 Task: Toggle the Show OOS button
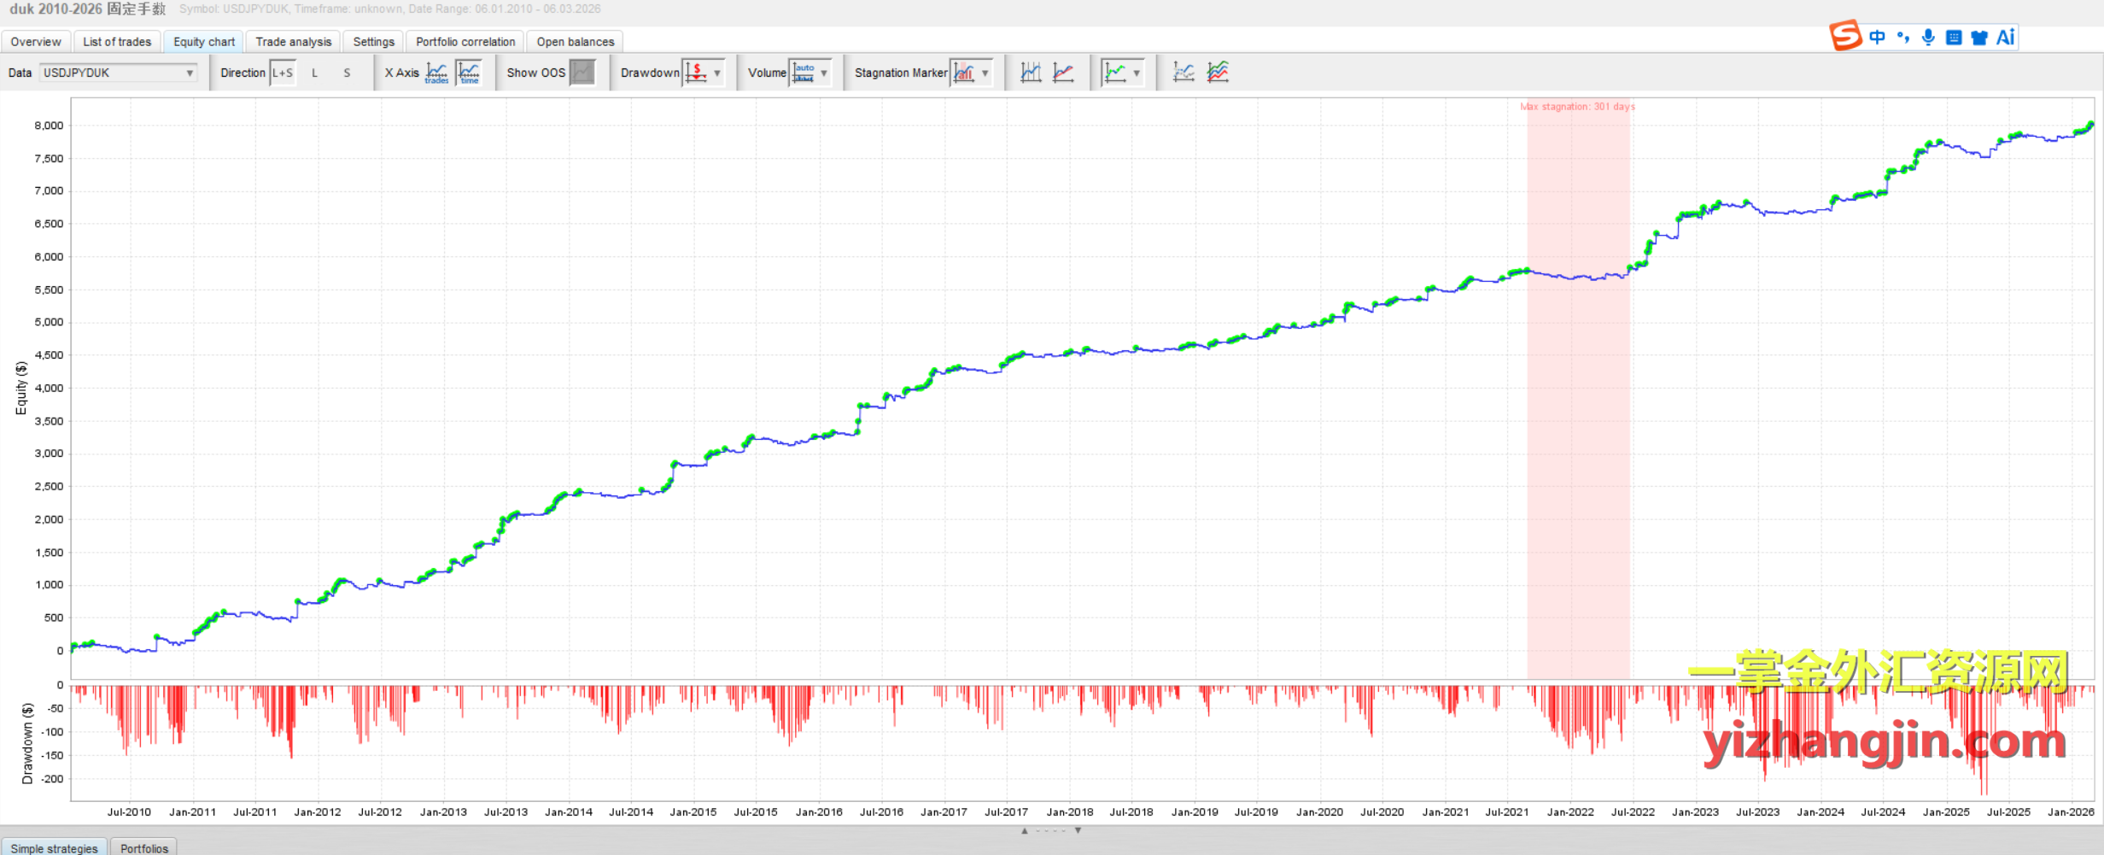coord(582,73)
